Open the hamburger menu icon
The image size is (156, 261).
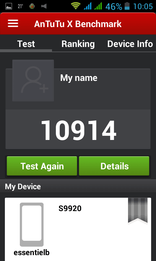click(13, 23)
